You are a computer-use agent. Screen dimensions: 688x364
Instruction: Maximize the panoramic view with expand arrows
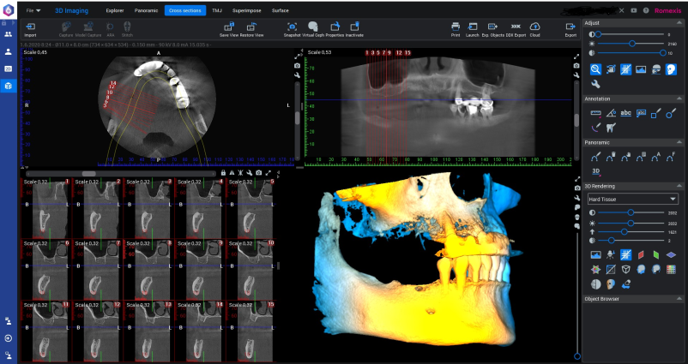pos(576,56)
